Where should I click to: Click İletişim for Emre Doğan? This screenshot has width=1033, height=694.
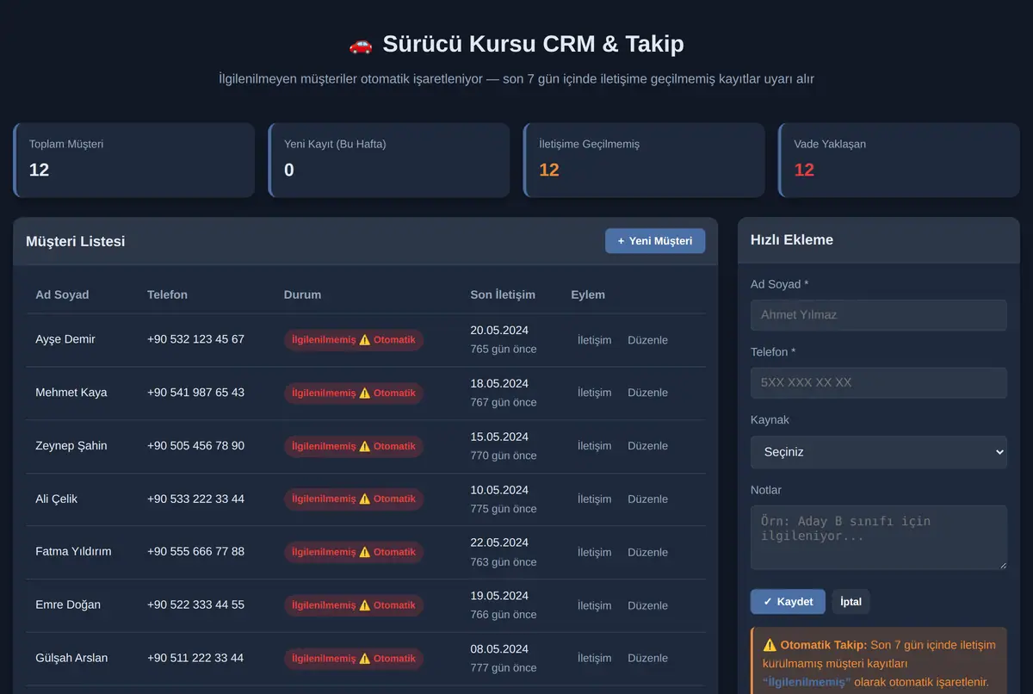pos(594,605)
